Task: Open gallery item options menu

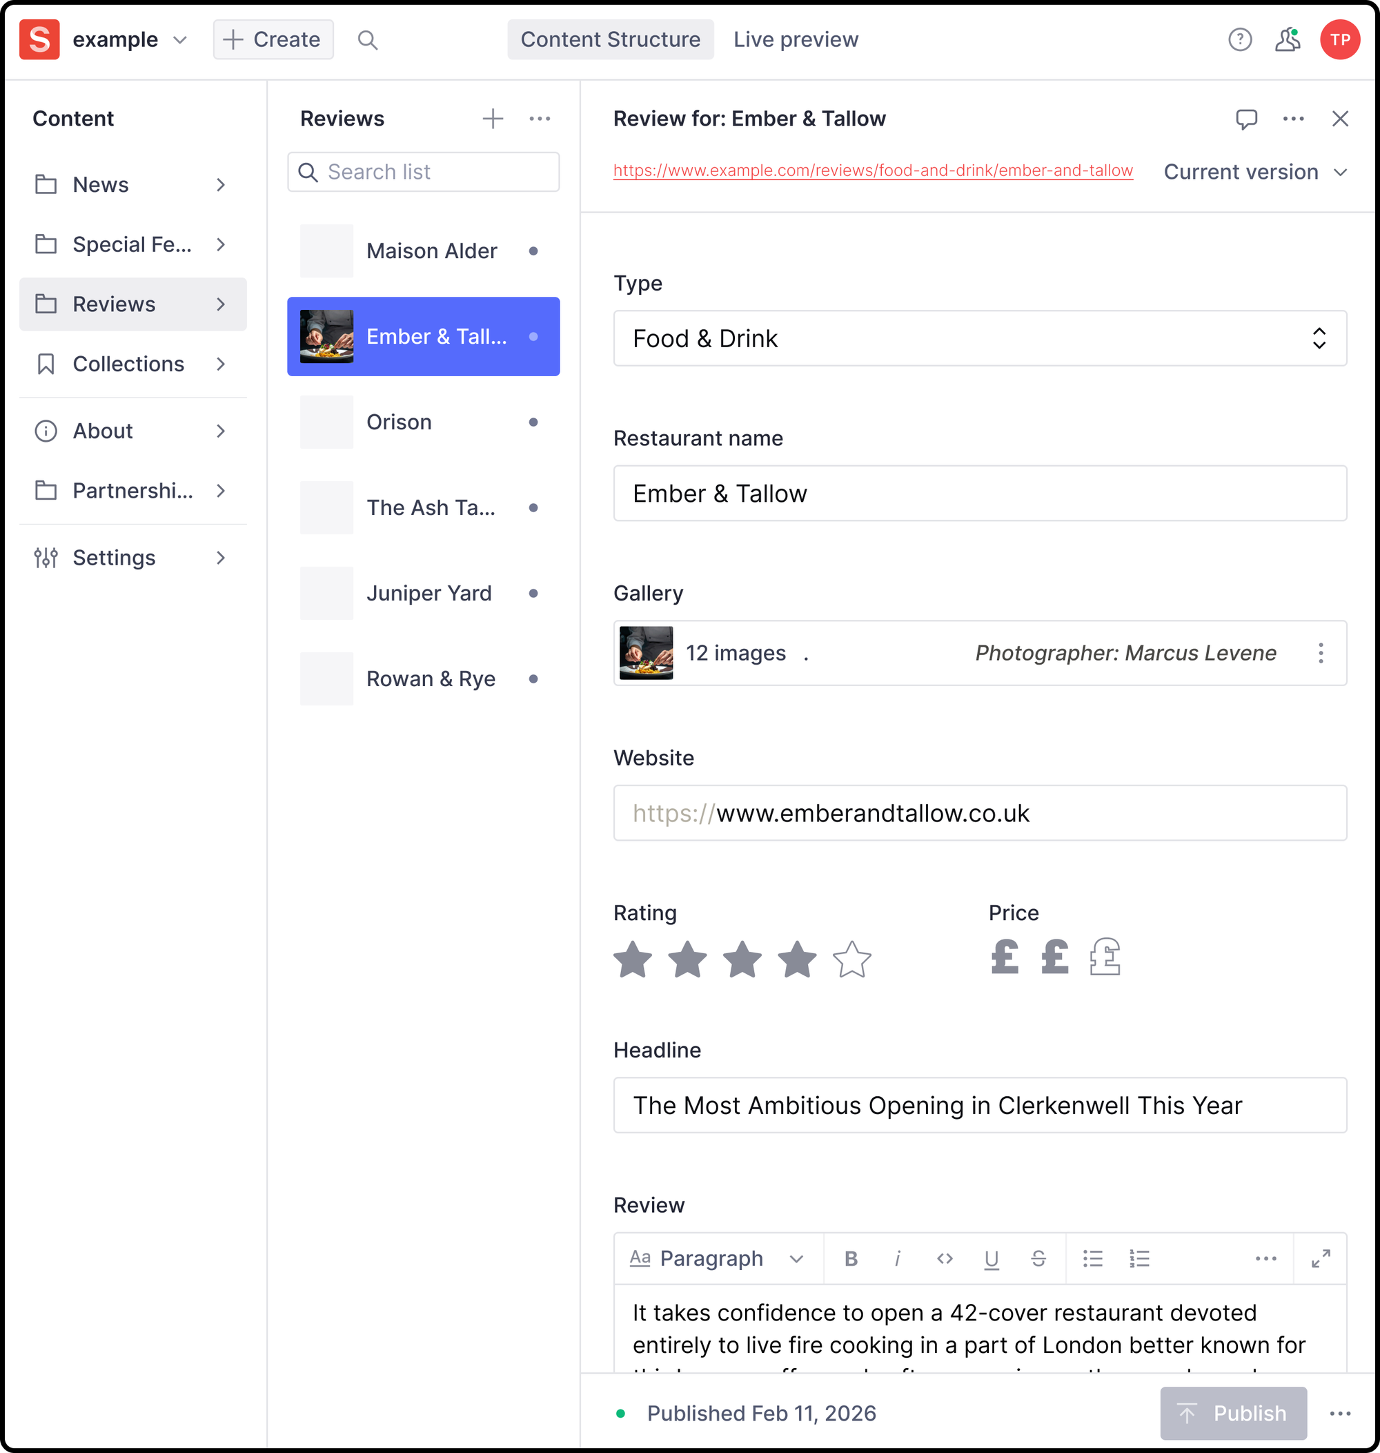Action: [1321, 652]
